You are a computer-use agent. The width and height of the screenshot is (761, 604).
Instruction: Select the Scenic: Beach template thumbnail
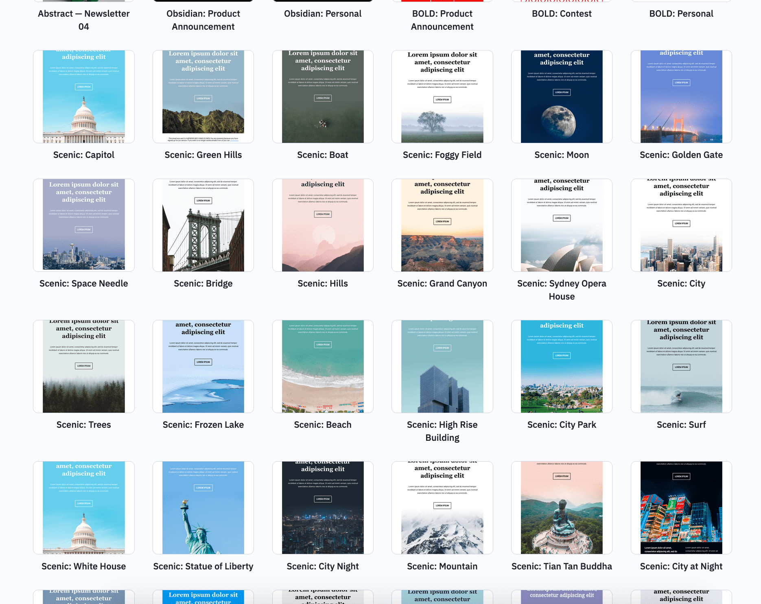tap(323, 366)
